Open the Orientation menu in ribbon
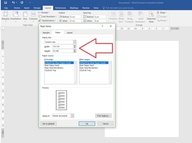The height and width of the screenshot is (143, 192). click(15, 17)
